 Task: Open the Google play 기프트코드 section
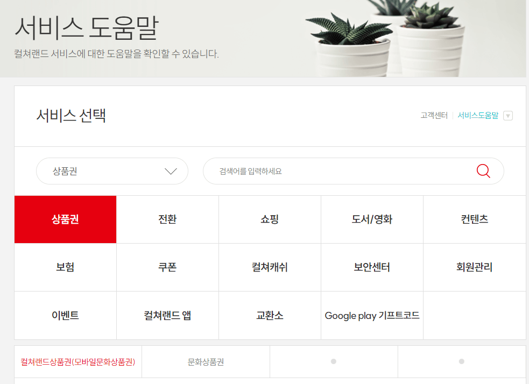[x=372, y=315]
